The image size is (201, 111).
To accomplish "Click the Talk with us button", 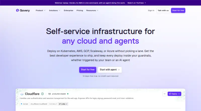I will (x=163, y=10).
